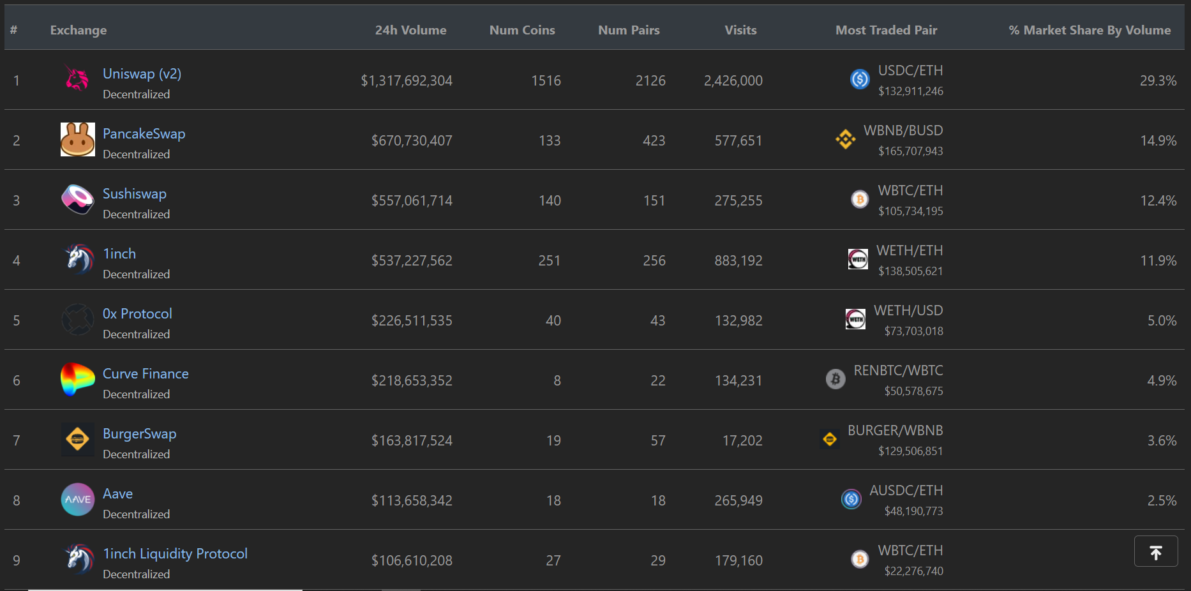
Task: Sort by % Market Share By Volume header
Action: click(1090, 30)
